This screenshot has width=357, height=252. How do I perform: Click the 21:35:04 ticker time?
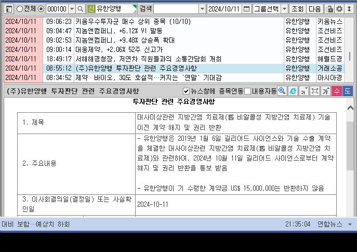pos(298,224)
